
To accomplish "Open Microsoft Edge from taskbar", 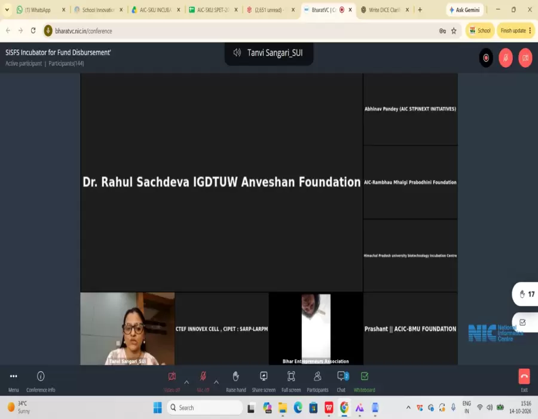I will pyautogui.click(x=298, y=408).
